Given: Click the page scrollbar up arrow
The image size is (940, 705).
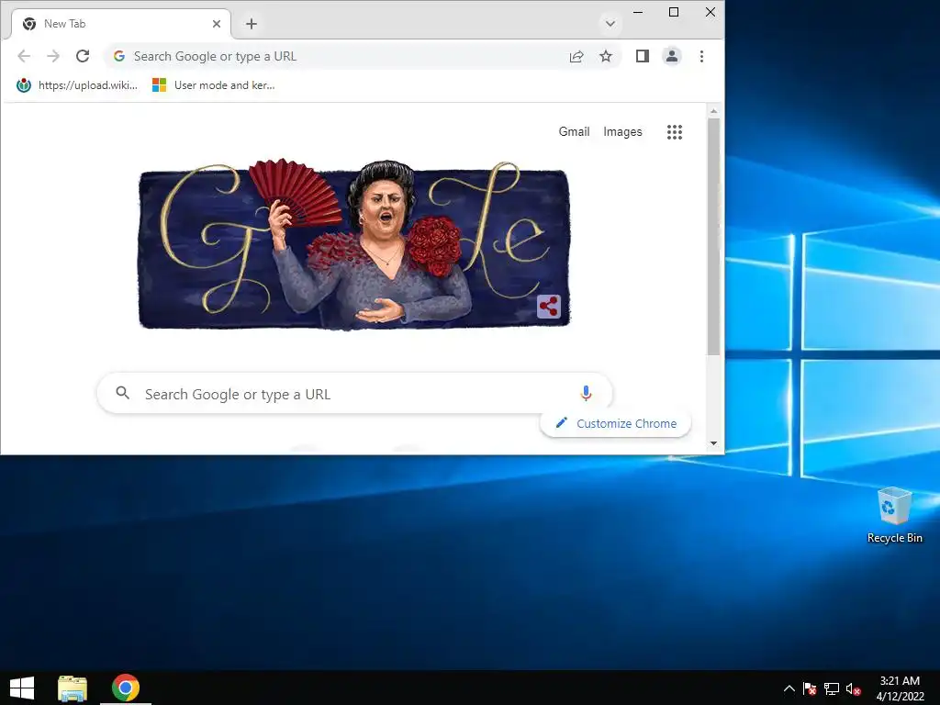Looking at the screenshot, I should click(713, 111).
